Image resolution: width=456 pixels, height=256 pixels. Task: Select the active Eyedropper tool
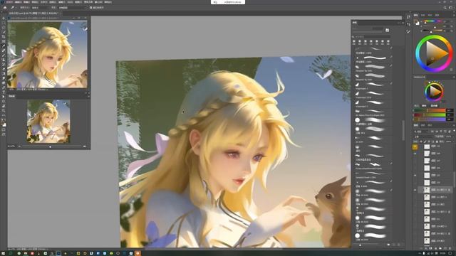[4, 46]
